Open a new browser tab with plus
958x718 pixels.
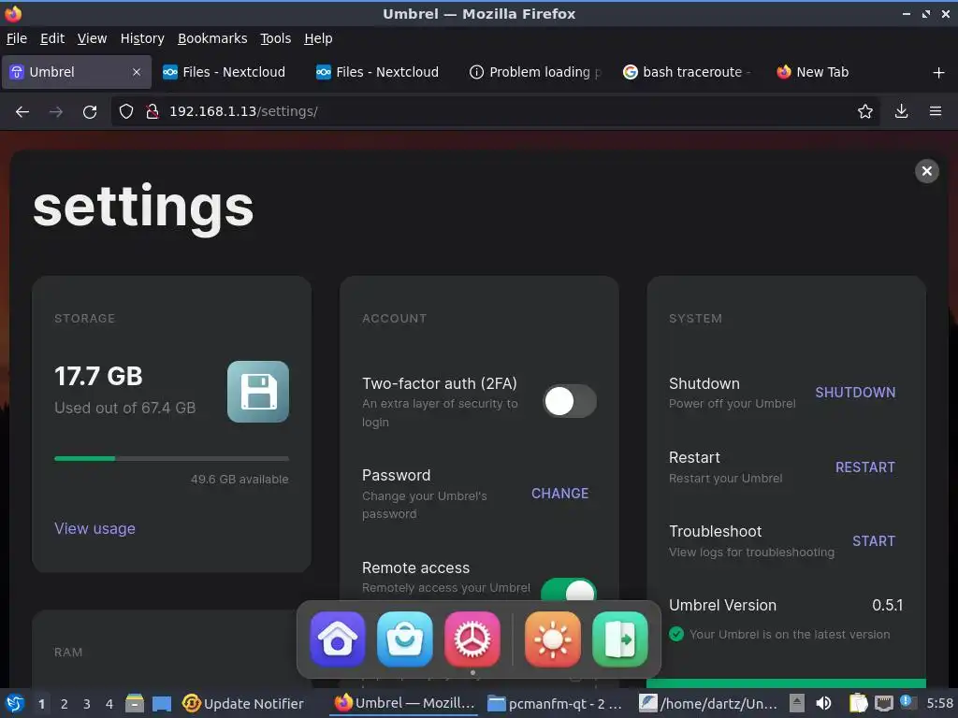tap(938, 73)
